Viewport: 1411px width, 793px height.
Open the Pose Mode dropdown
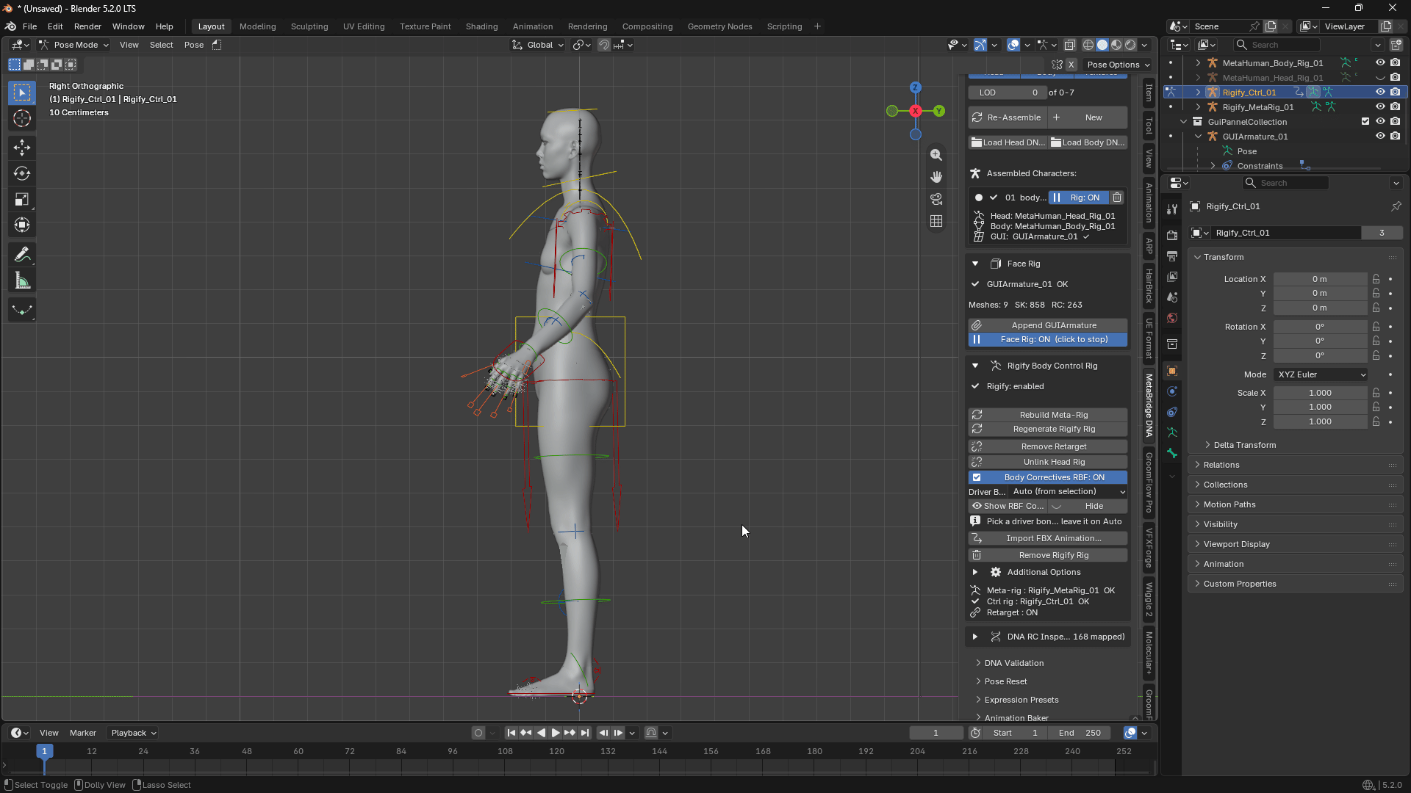73,45
